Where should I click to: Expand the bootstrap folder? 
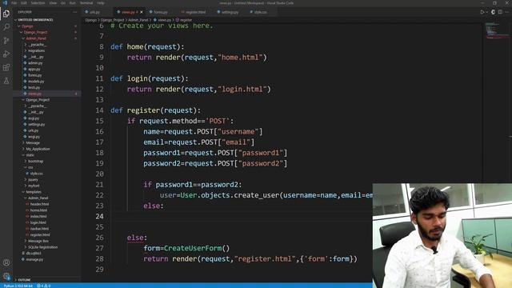(35, 162)
